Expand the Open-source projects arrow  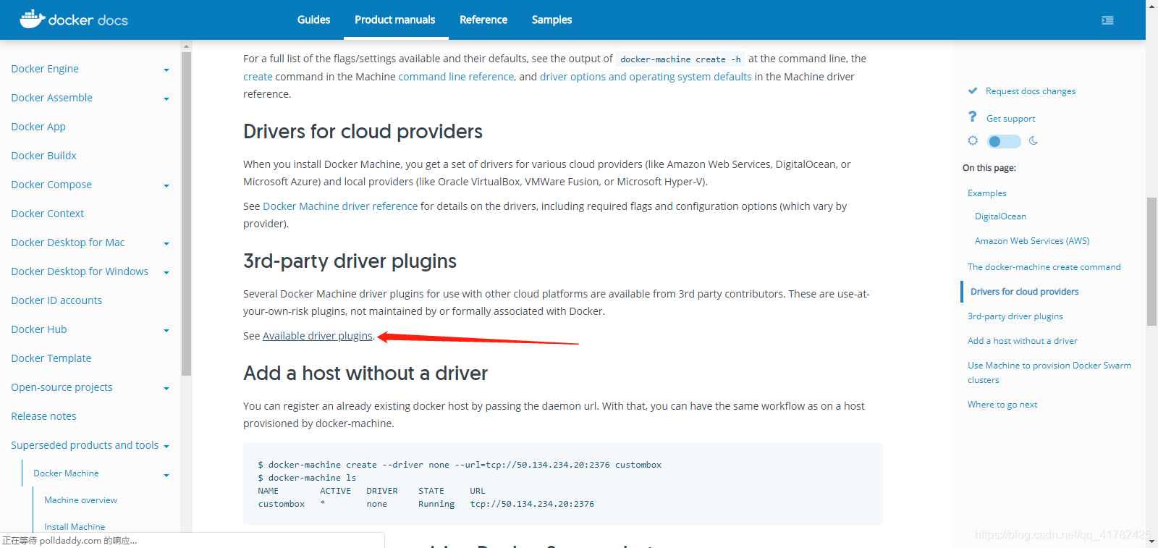click(x=166, y=389)
